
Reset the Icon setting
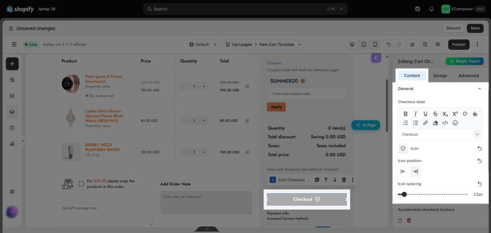tap(479, 149)
